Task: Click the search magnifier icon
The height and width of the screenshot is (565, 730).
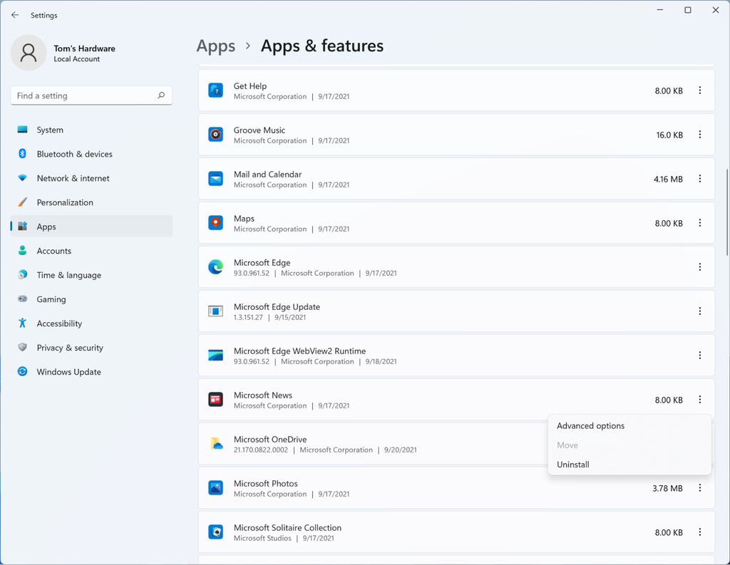Action: [x=161, y=95]
